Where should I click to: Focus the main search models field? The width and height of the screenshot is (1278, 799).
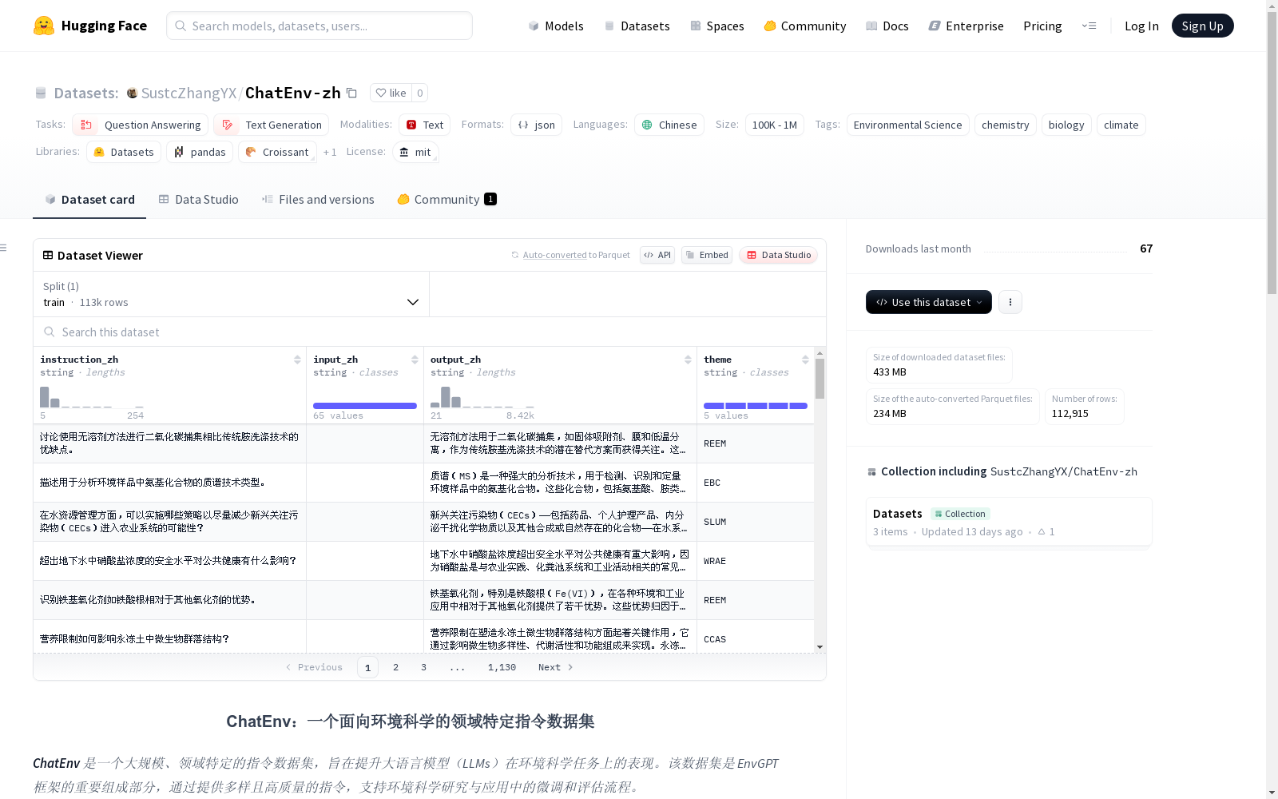(x=319, y=26)
